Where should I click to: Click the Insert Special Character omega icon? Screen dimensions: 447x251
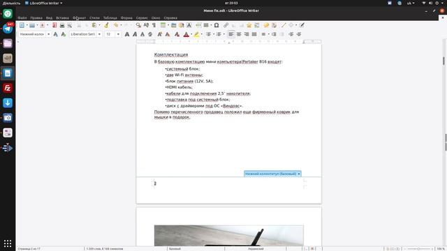point(217,25)
